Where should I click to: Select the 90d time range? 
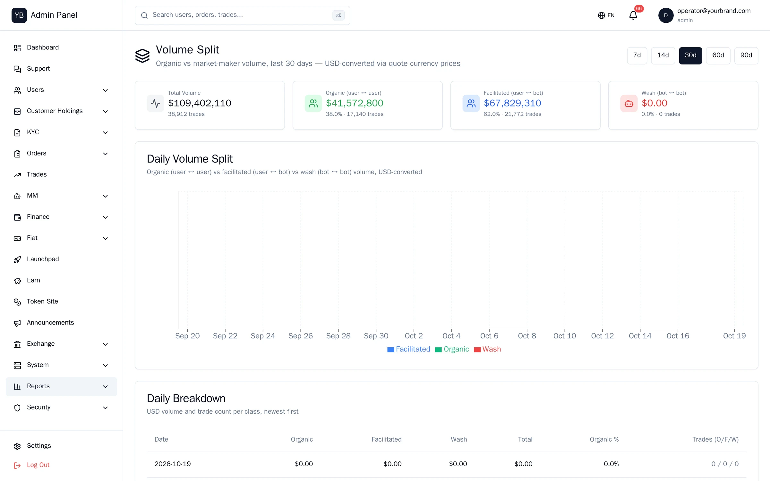[x=746, y=55]
